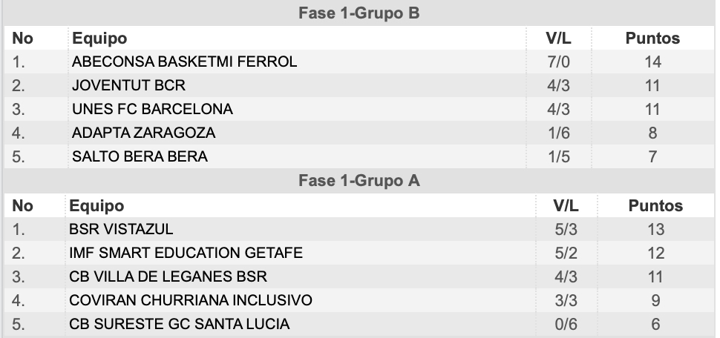Click the Fase 1-Grupo A heading
This screenshot has width=720, height=338.
(x=359, y=181)
